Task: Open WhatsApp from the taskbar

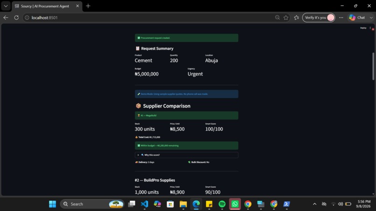Action: (235, 204)
